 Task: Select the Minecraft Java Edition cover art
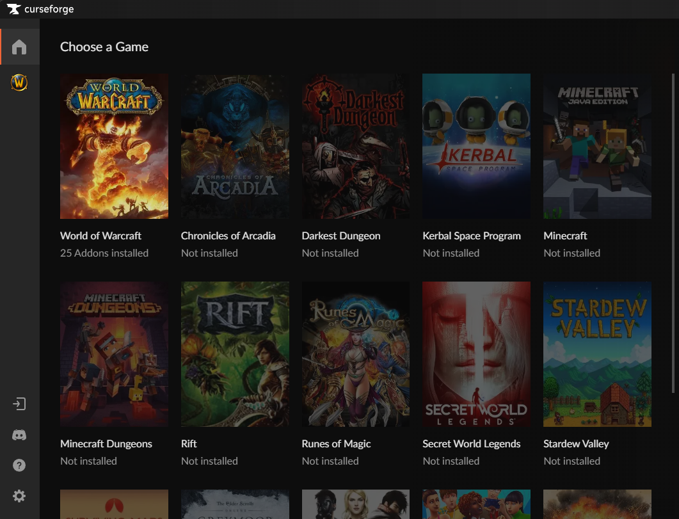click(x=597, y=146)
